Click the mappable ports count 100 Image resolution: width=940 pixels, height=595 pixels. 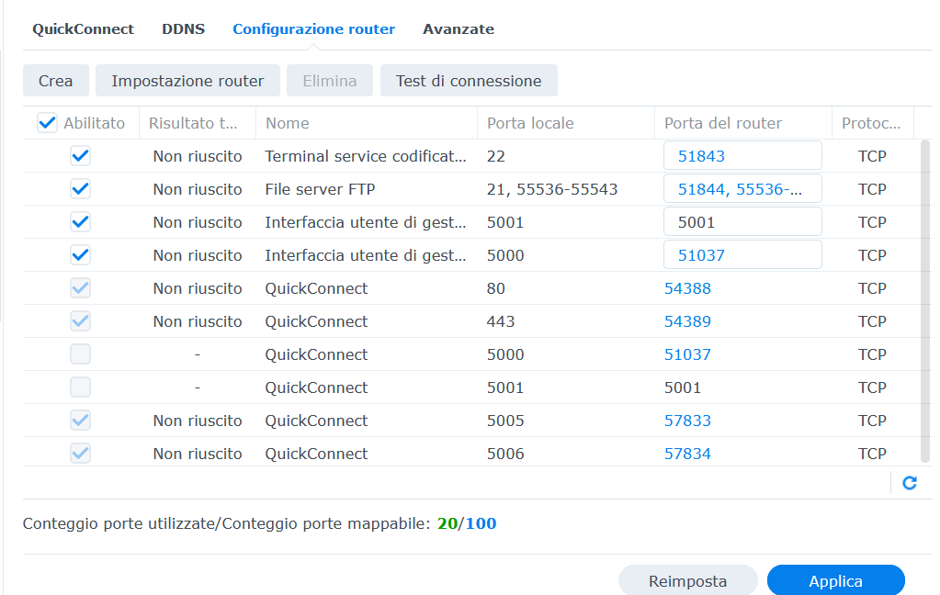click(481, 523)
